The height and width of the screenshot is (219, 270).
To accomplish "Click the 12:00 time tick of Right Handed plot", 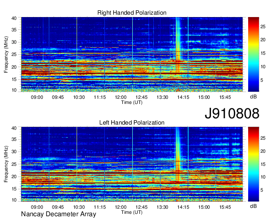I will pyautogui.click(x=121, y=97).
